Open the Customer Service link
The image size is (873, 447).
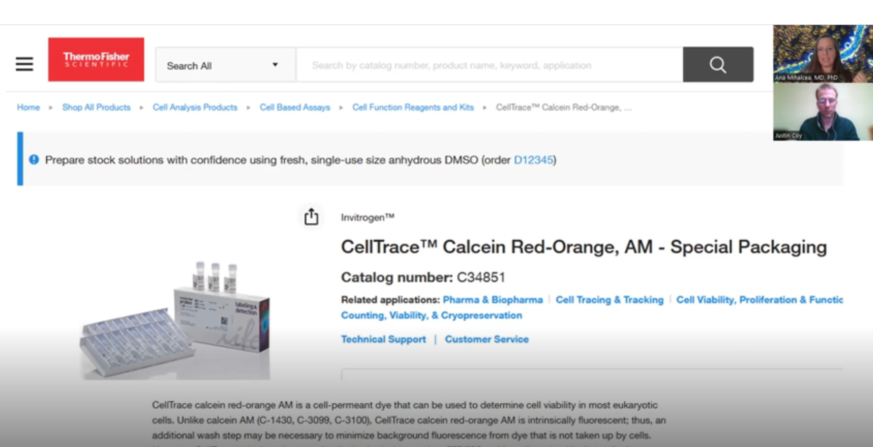pos(487,339)
